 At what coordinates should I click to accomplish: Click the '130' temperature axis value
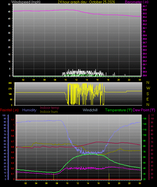(x=145, y=119)
